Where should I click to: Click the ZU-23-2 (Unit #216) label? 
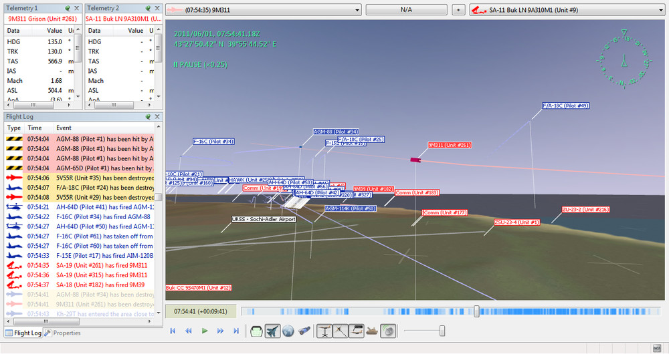pos(585,210)
